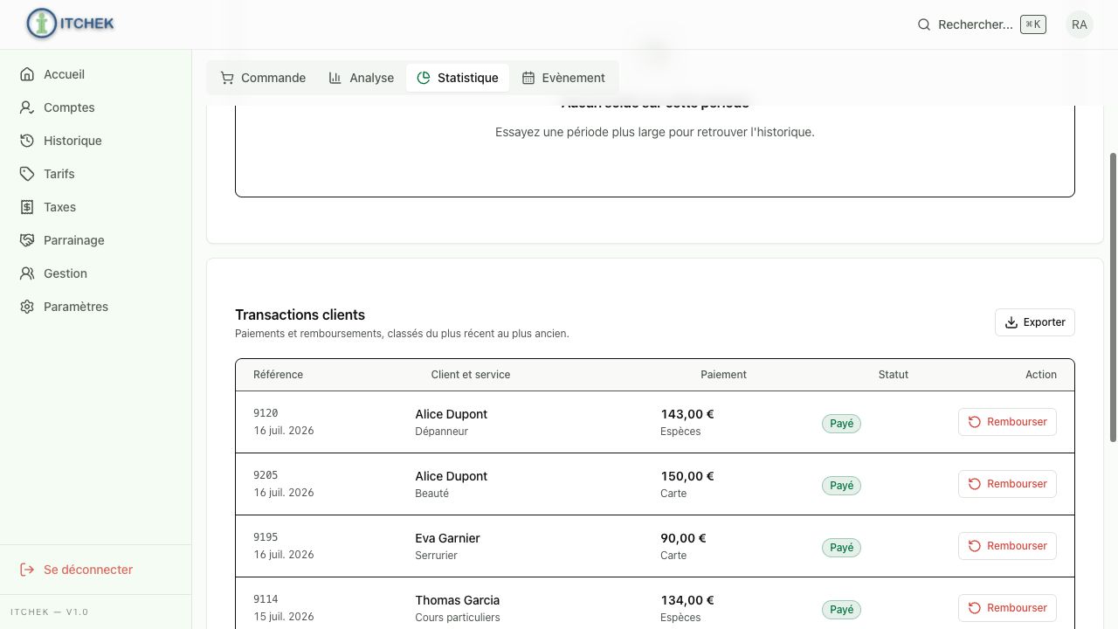Click Se déconnecter link
The width and height of the screenshot is (1118, 629).
point(96,570)
